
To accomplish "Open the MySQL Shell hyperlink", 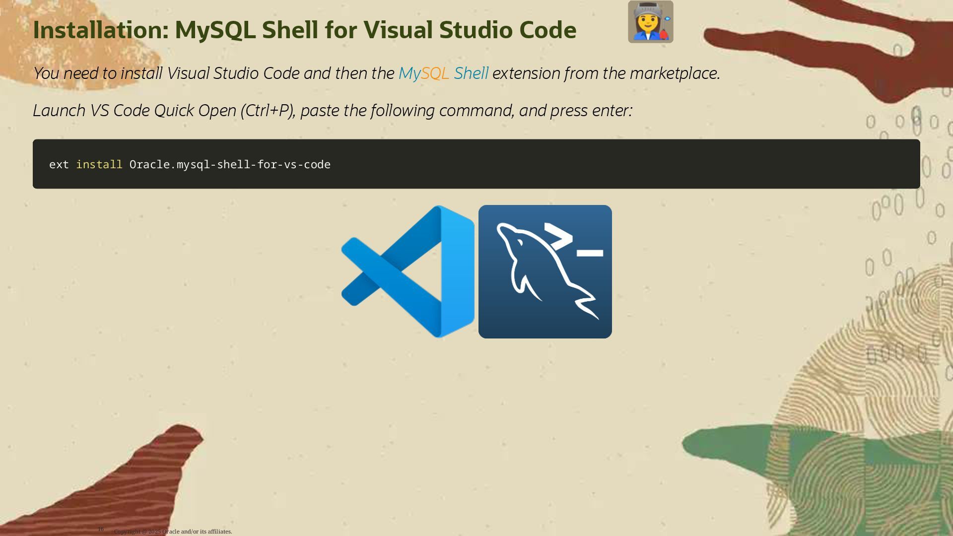I will click(443, 73).
